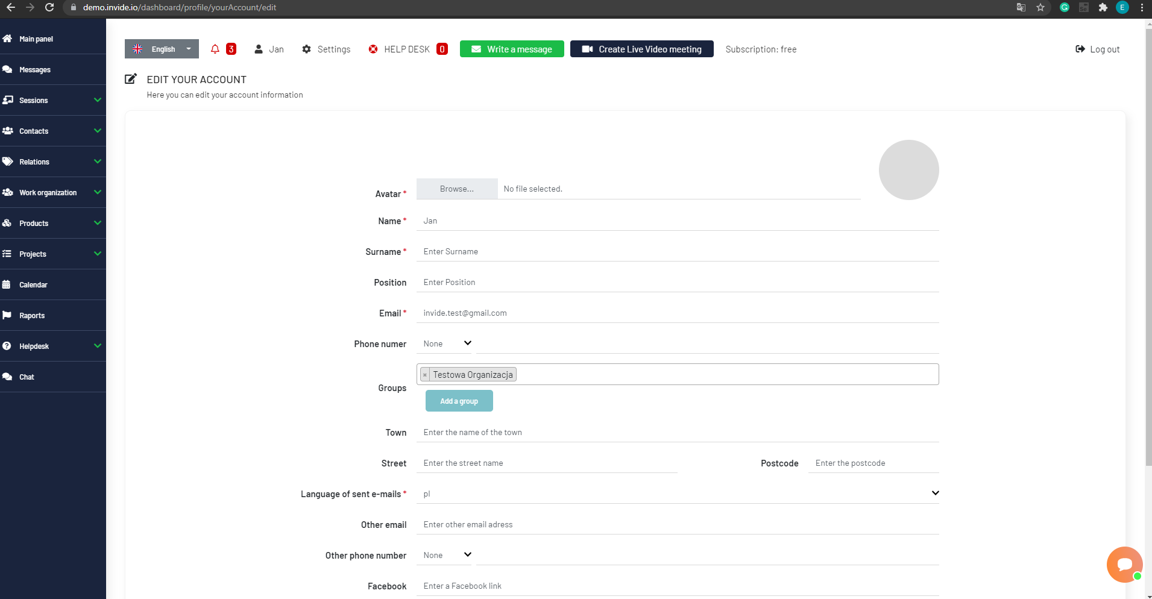
Task: Open Chat from the sidebar
Action: click(x=27, y=377)
